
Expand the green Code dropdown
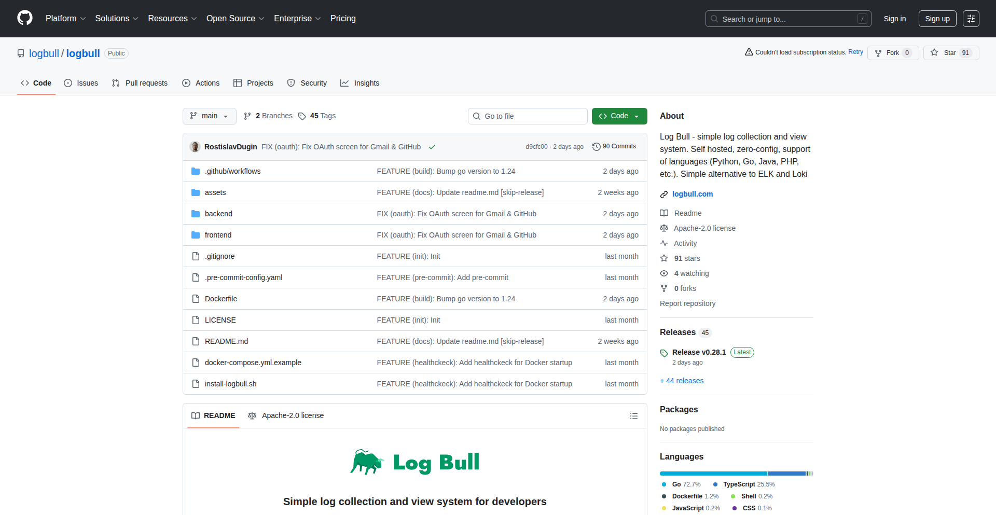point(619,116)
